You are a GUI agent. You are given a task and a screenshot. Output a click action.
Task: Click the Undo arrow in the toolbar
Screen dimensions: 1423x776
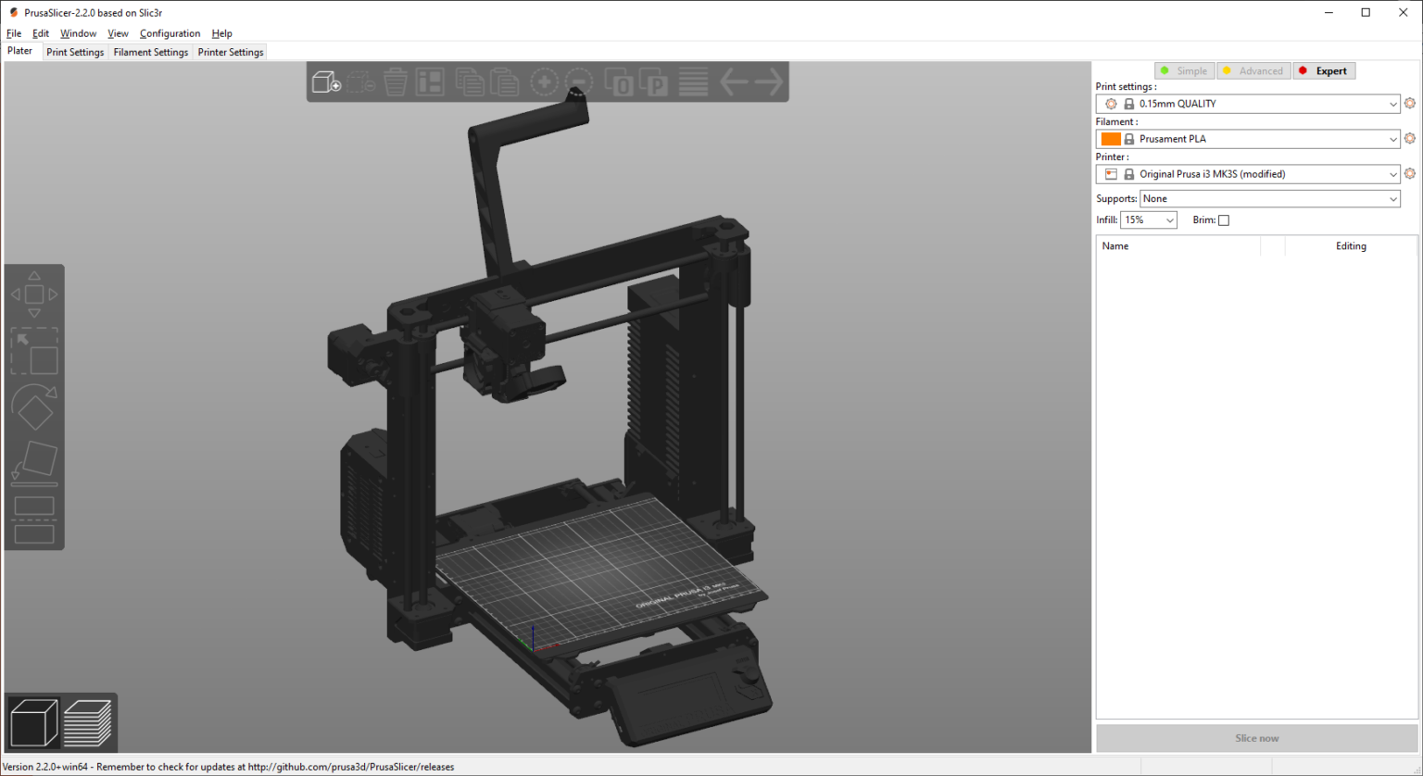click(x=735, y=81)
